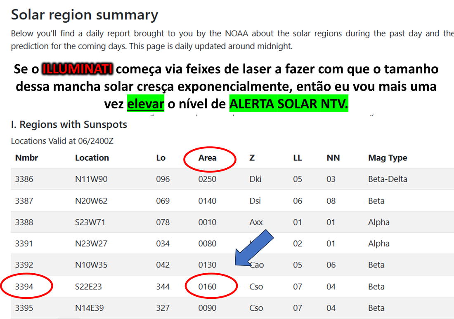Click the Location column header
454x319 pixels.
92,158
